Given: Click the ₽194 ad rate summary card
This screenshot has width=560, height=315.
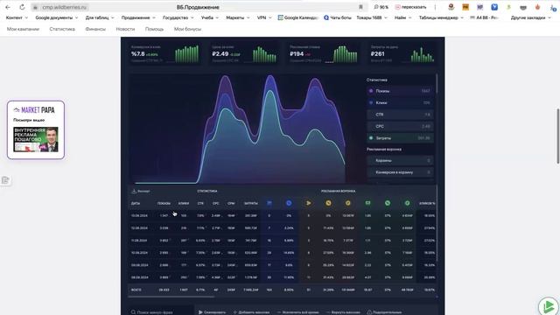Looking at the screenshot, I should [323, 53].
